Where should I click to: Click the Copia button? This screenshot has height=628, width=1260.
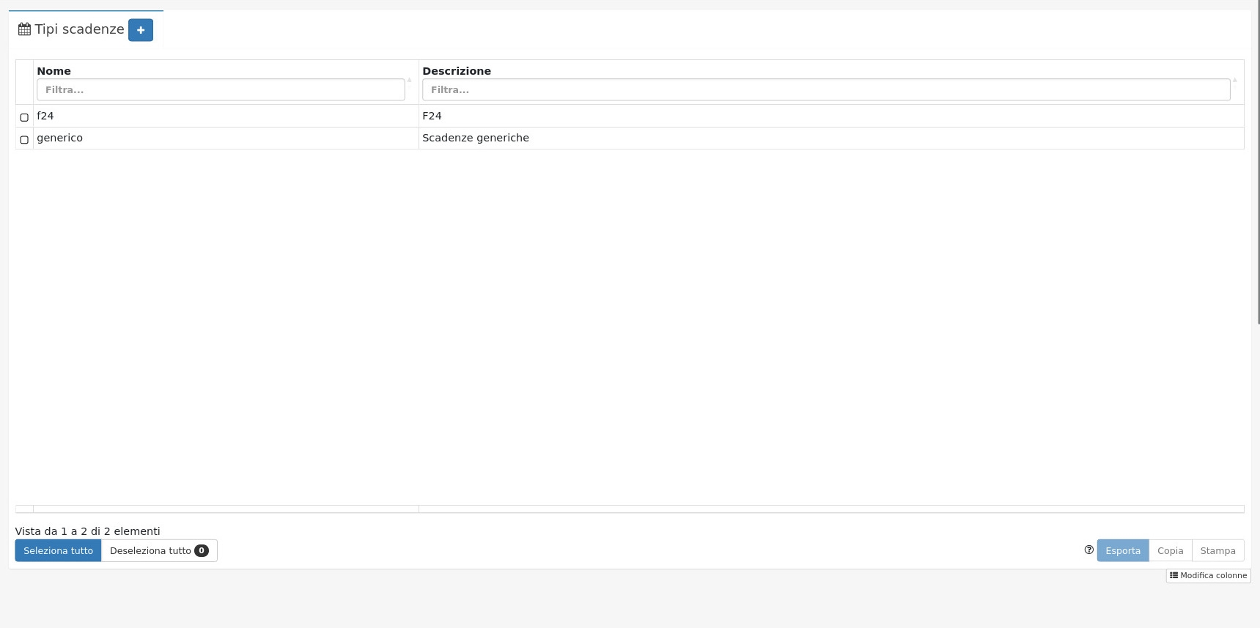coord(1170,550)
